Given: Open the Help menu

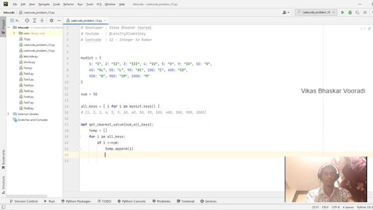Looking at the screenshot, I should point(122,4).
